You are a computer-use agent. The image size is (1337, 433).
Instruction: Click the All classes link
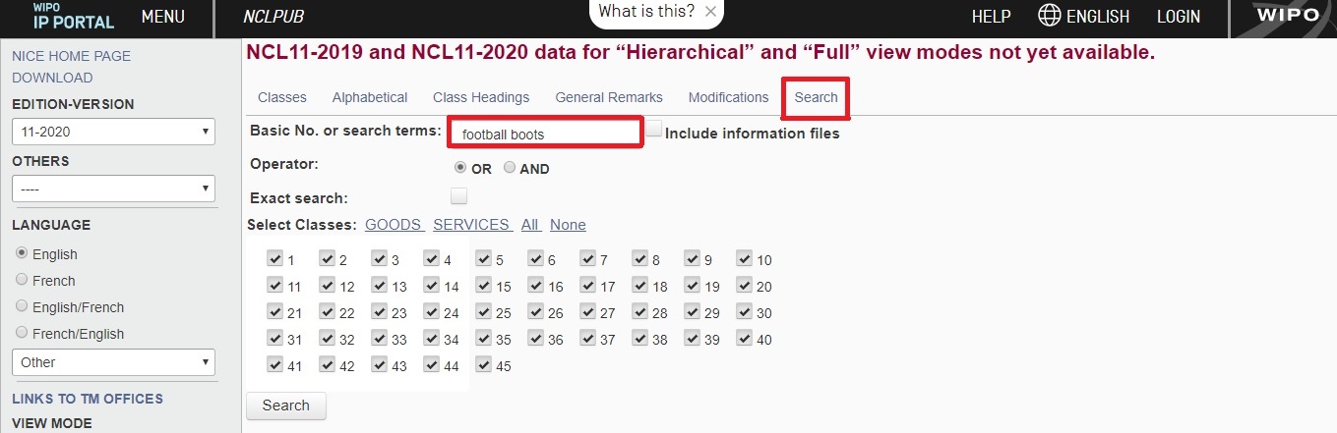pos(530,225)
